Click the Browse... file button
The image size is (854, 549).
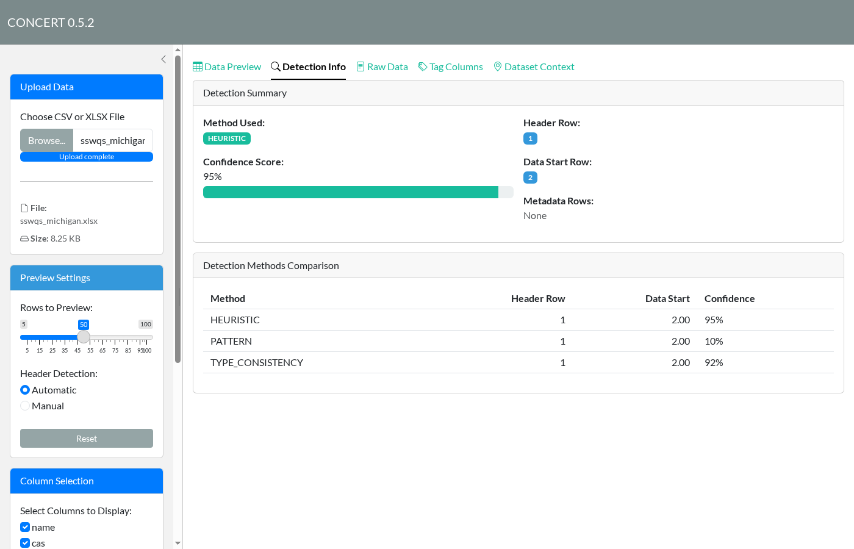46,140
